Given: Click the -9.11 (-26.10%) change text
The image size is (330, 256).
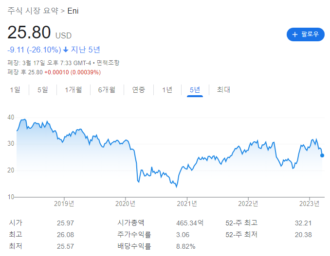Looking at the screenshot, I should click(34, 50).
